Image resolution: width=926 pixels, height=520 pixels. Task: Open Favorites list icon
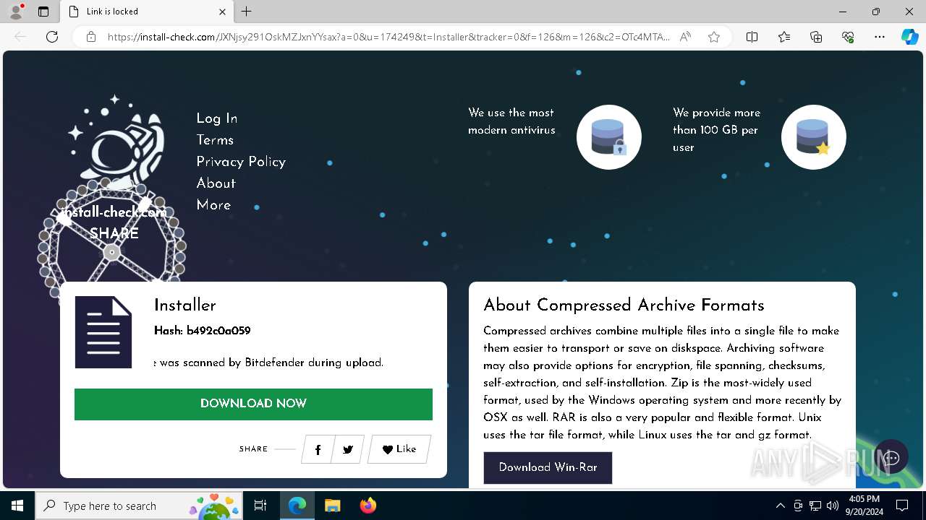click(784, 37)
